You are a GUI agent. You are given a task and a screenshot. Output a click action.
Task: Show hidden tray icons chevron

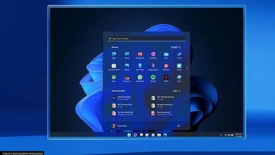[x=221, y=135]
